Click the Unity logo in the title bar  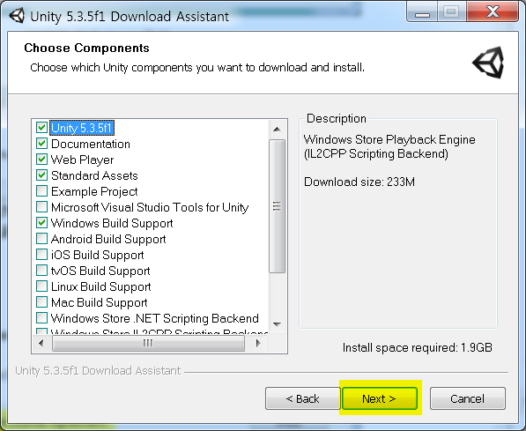pos(17,16)
